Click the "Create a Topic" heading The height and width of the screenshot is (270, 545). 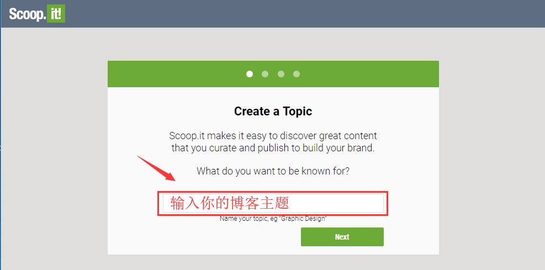point(273,111)
